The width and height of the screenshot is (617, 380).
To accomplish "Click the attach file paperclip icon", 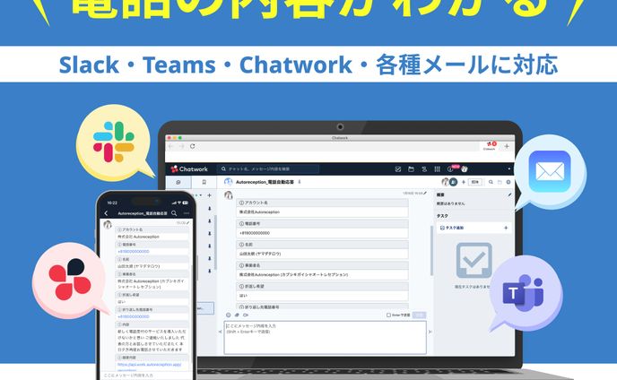I will coord(237,315).
